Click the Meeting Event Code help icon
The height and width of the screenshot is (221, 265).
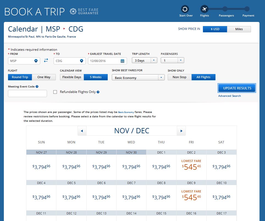tap(37, 87)
